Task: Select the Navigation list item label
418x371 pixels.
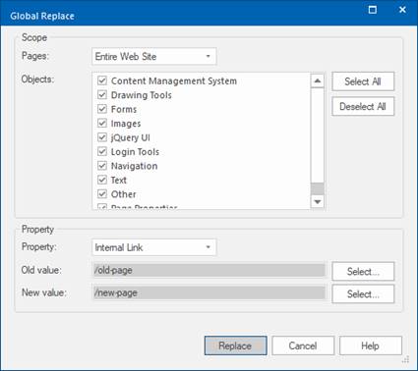Action: click(x=134, y=166)
